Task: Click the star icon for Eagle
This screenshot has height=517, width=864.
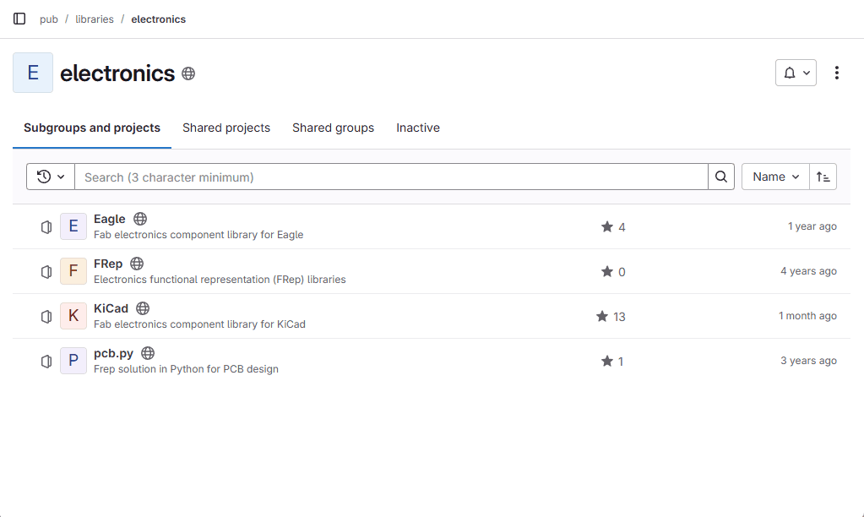Action: pyautogui.click(x=606, y=227)
